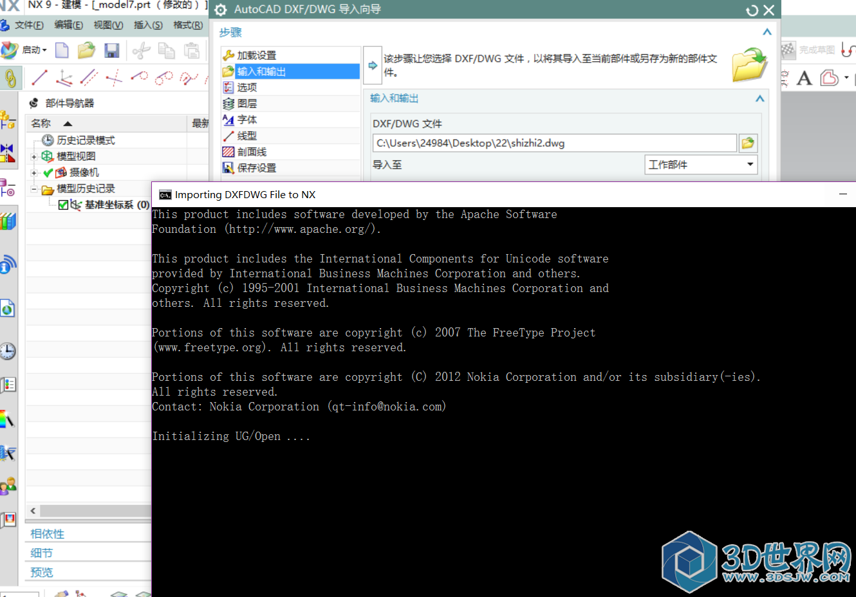This screenshot has height=597, width=856.
Task: Open the Assembly Navigator sidebar tab
Action: [8, 120]
